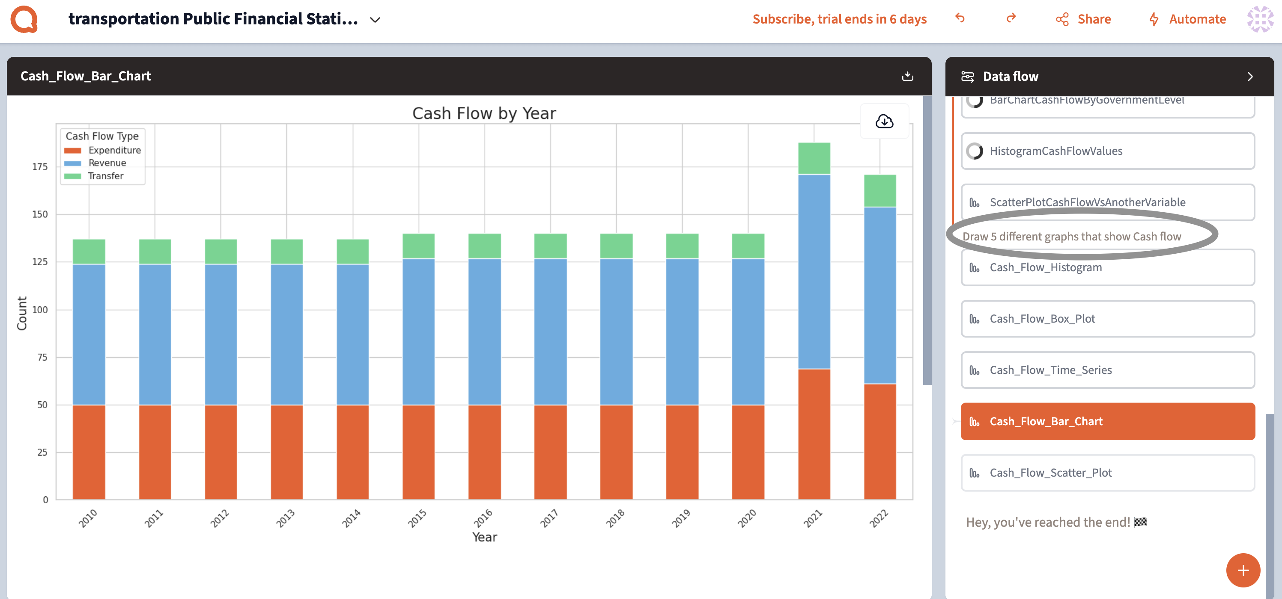Click the undo arrow icon
The width and height of the screenshot is (1282, 599).
[960, 18]
